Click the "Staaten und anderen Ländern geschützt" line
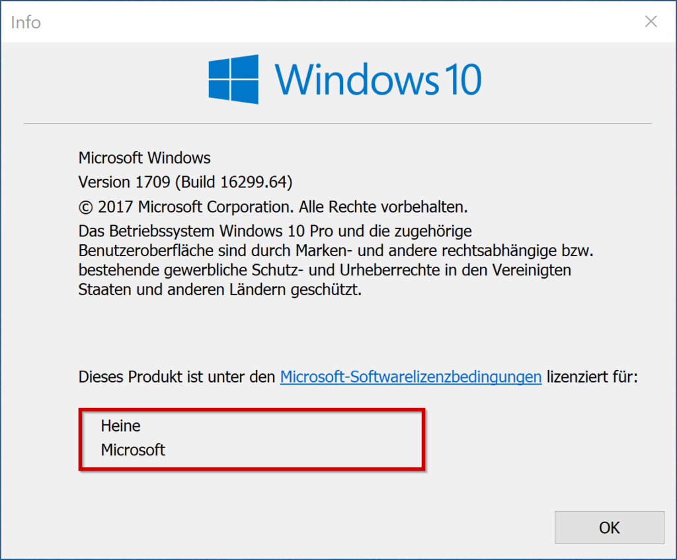Image resolution: width=677 pixels, height=560 pixels. (219, 290)
